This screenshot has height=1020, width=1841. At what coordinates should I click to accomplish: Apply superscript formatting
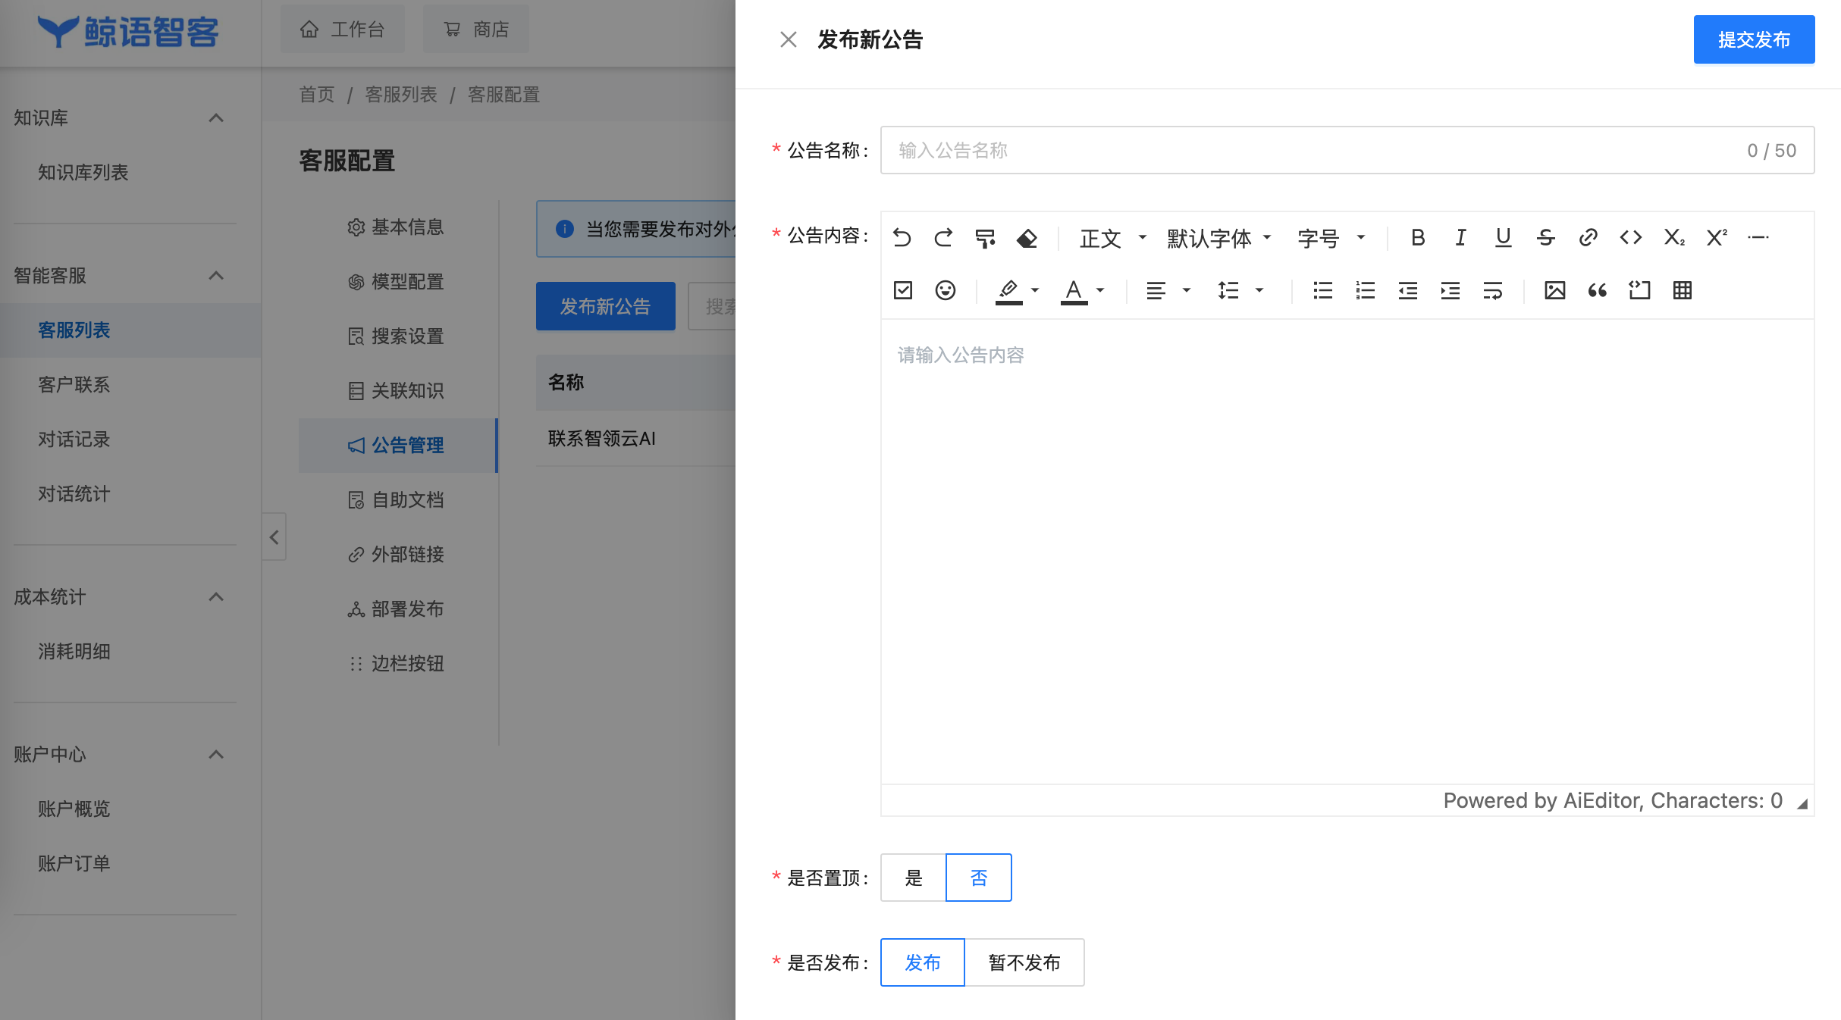tap(1717, 238)
